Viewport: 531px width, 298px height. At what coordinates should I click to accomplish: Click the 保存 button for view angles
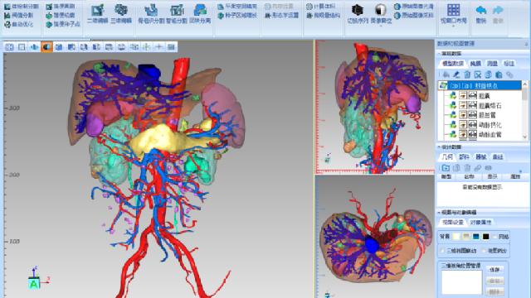pyautogui.click(x=494, y=269)
